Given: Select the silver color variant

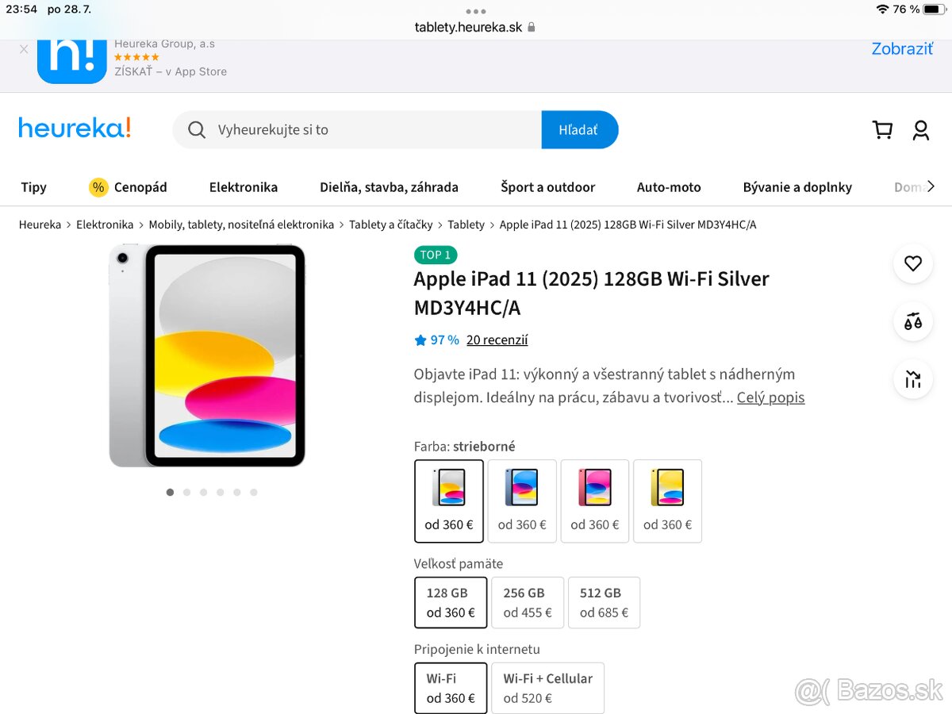Looking at the screenshot, I should [449, 501].
